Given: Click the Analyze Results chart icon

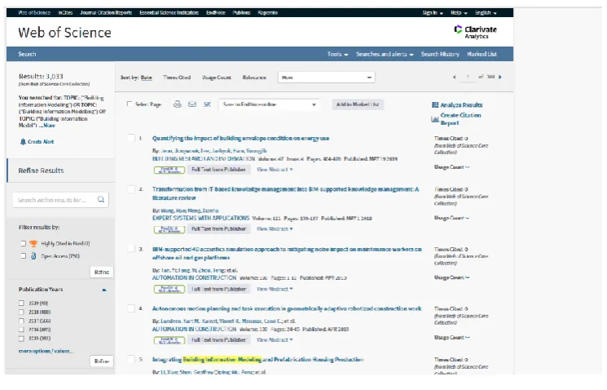Looking at the screenshot, I should 435,104.
